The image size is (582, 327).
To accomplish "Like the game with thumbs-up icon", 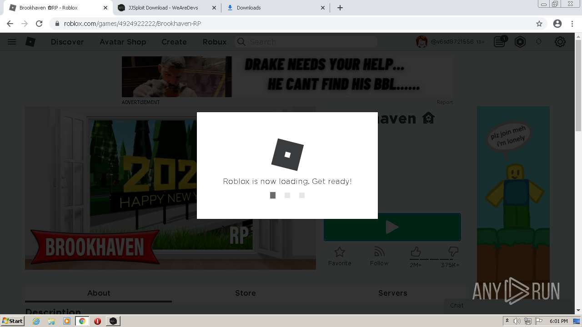I will [416, 251].
